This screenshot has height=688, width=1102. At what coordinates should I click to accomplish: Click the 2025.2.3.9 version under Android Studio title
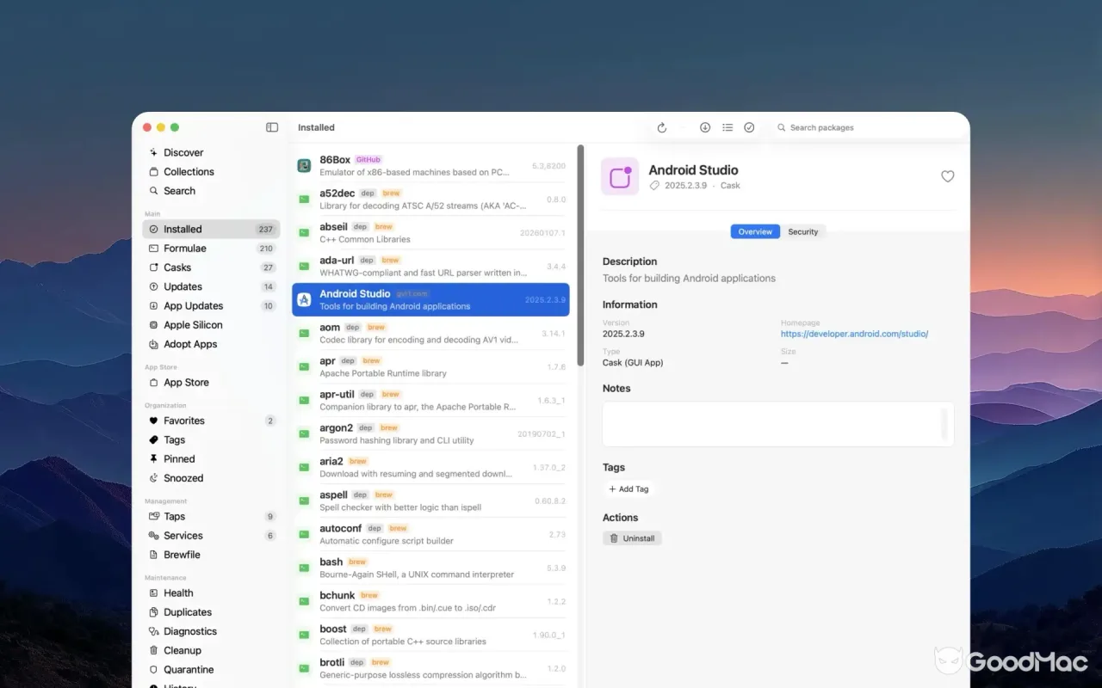point(685,186)
